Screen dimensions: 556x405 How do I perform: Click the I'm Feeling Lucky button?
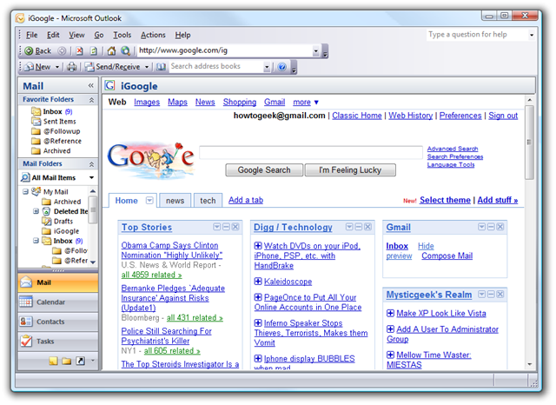point(350,170)
